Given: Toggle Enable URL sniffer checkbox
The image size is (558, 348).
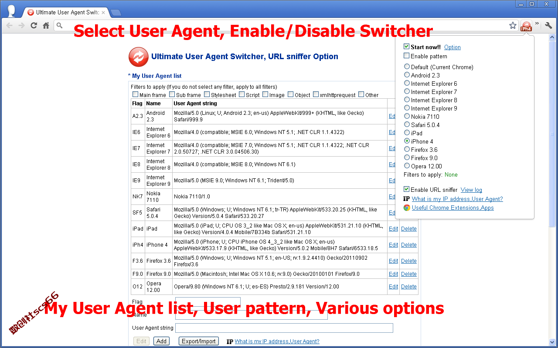Looking at the screenshot, I should tap(406, 189).
